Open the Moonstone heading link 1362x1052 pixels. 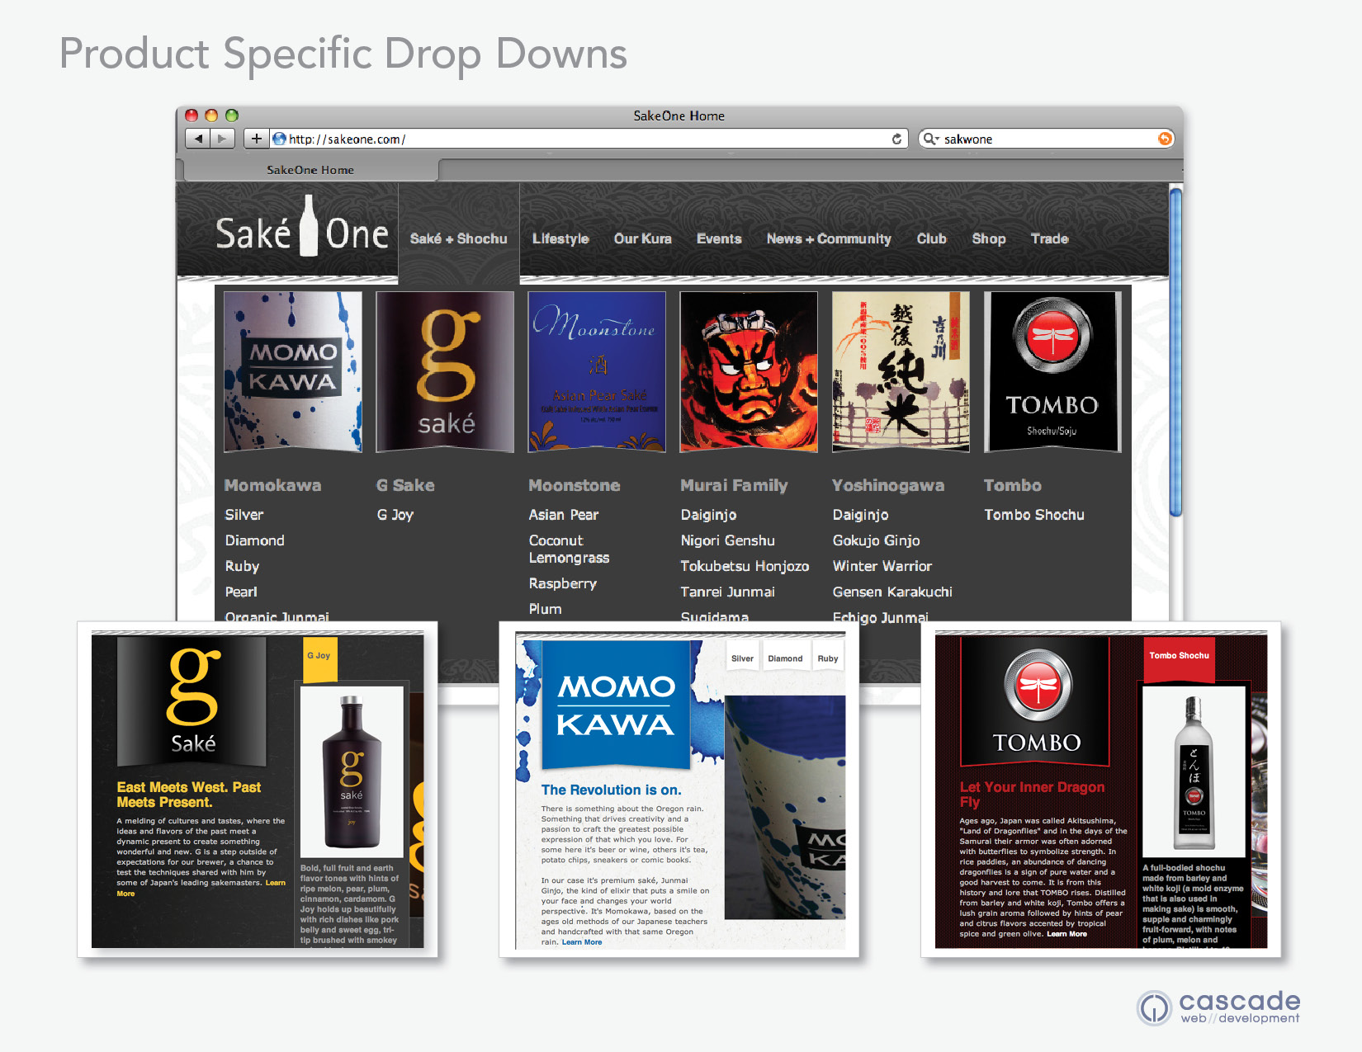575,485
